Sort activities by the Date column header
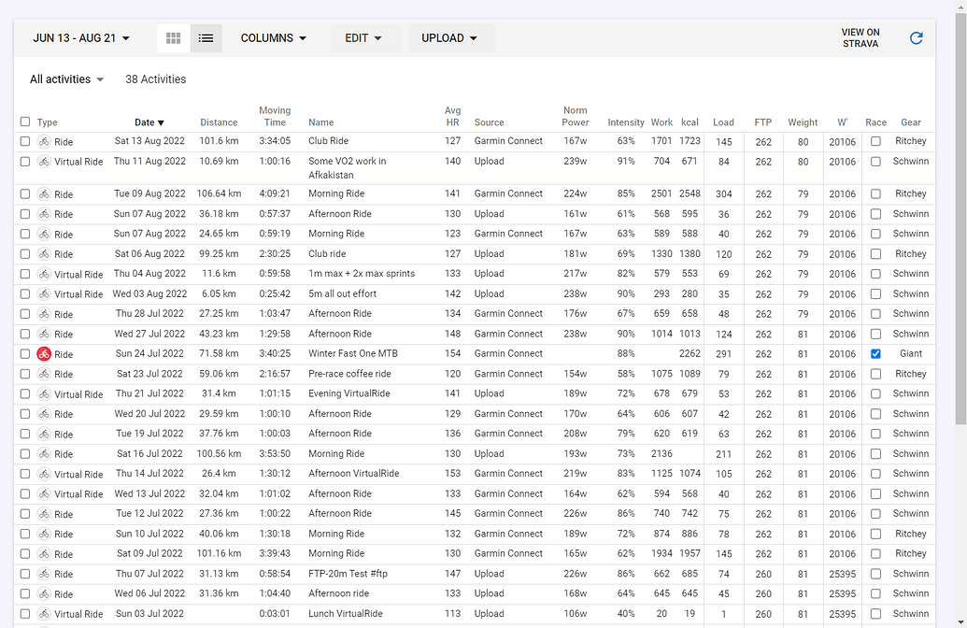Viewport: 967px width, 628px height. [149, 121]
